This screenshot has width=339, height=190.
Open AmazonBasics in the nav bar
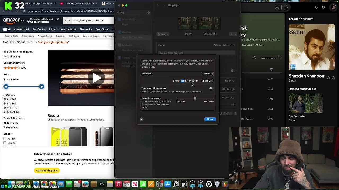point(68,29)
